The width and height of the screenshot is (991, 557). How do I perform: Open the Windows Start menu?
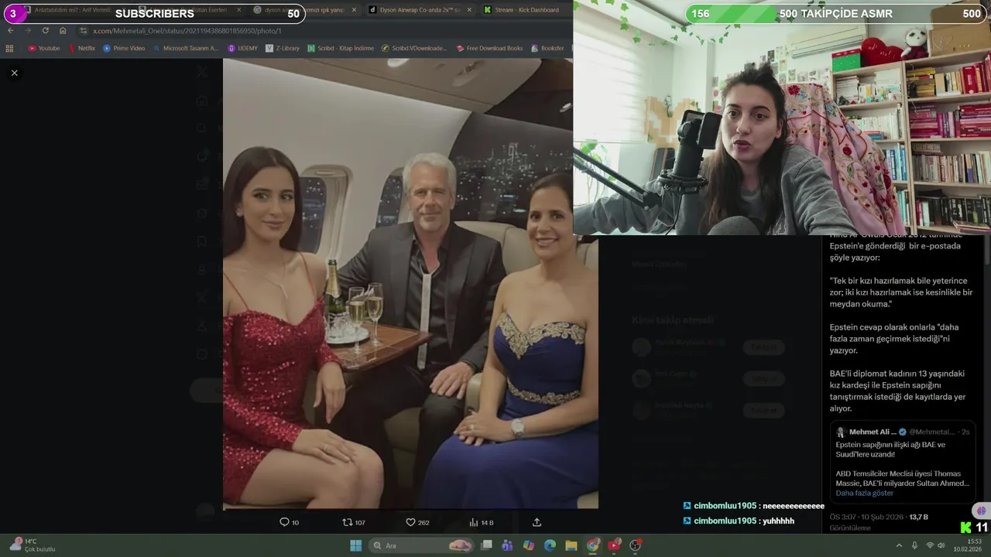point(355,545)
